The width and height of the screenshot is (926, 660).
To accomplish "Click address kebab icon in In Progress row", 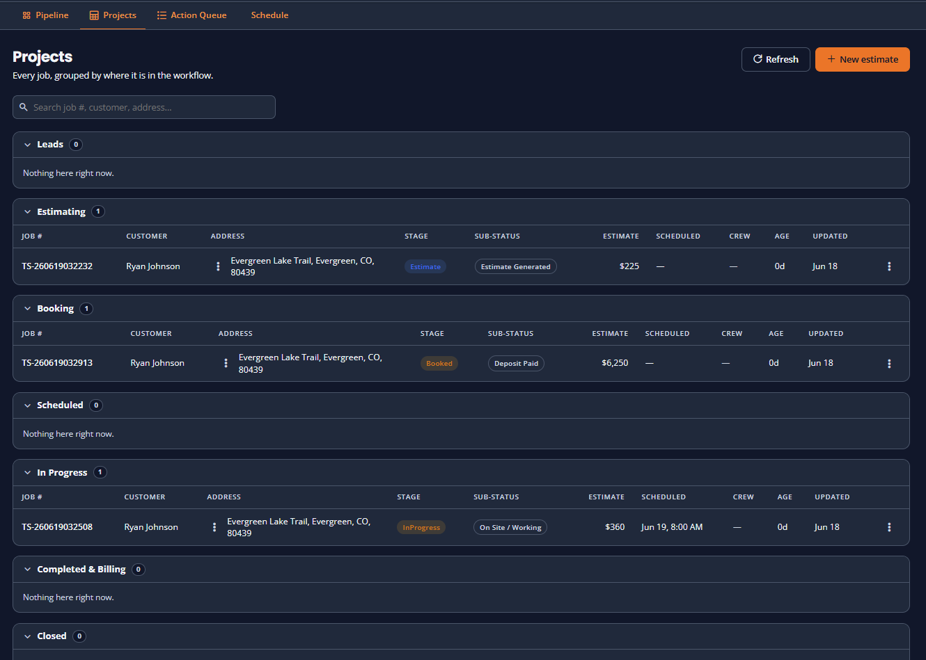I will point(214,527).
